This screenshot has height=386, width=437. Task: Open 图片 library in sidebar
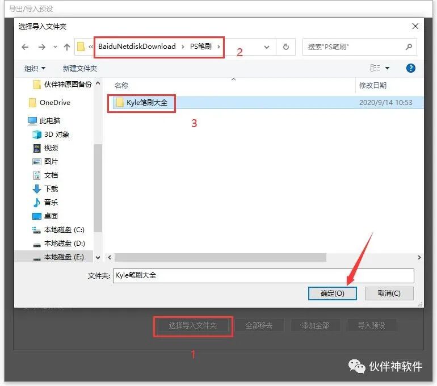point(51,162)
